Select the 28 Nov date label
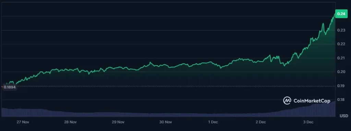Viewport: 351px width, 131px height. [x=70, y=122]
